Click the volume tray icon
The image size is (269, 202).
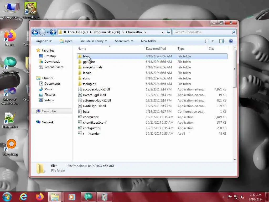point(242,197)
